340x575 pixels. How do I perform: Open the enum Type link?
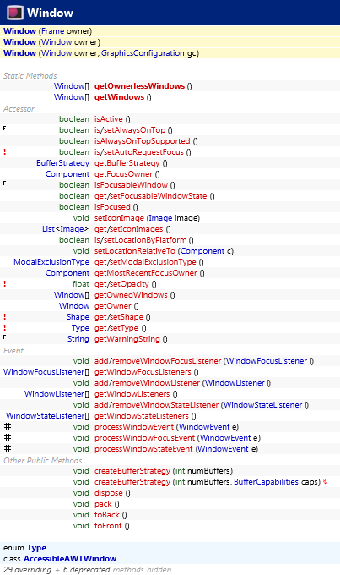click(36, 548)
